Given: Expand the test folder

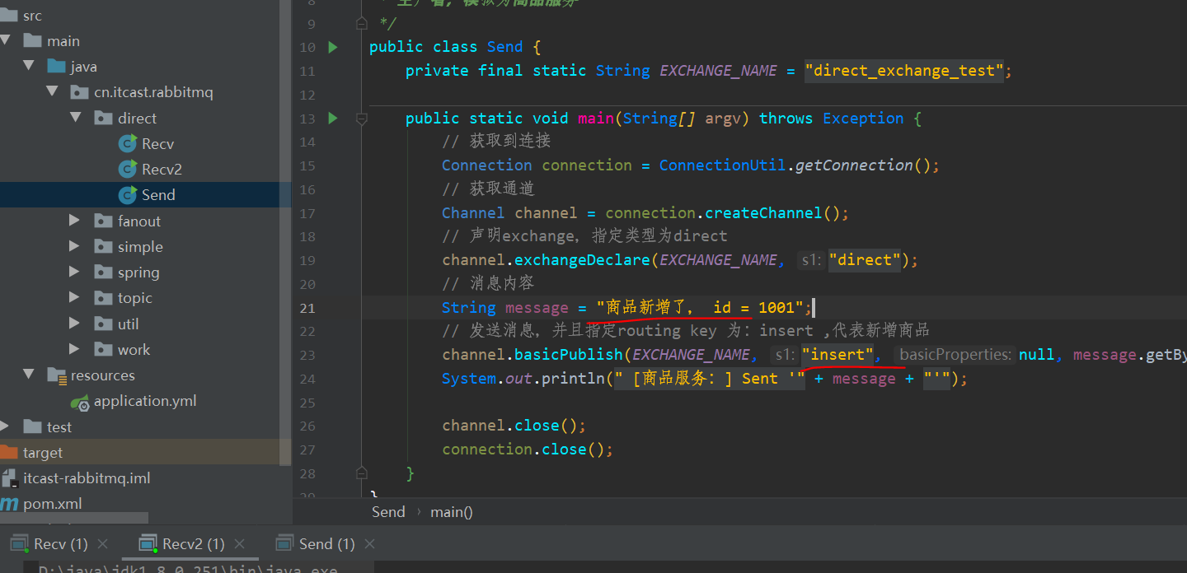Looking at the screenshot, I should point(5,426).
